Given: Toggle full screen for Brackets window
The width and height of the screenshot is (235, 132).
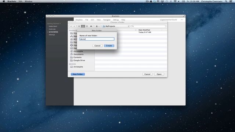Looking at the screenshot, I should [184, 16].
